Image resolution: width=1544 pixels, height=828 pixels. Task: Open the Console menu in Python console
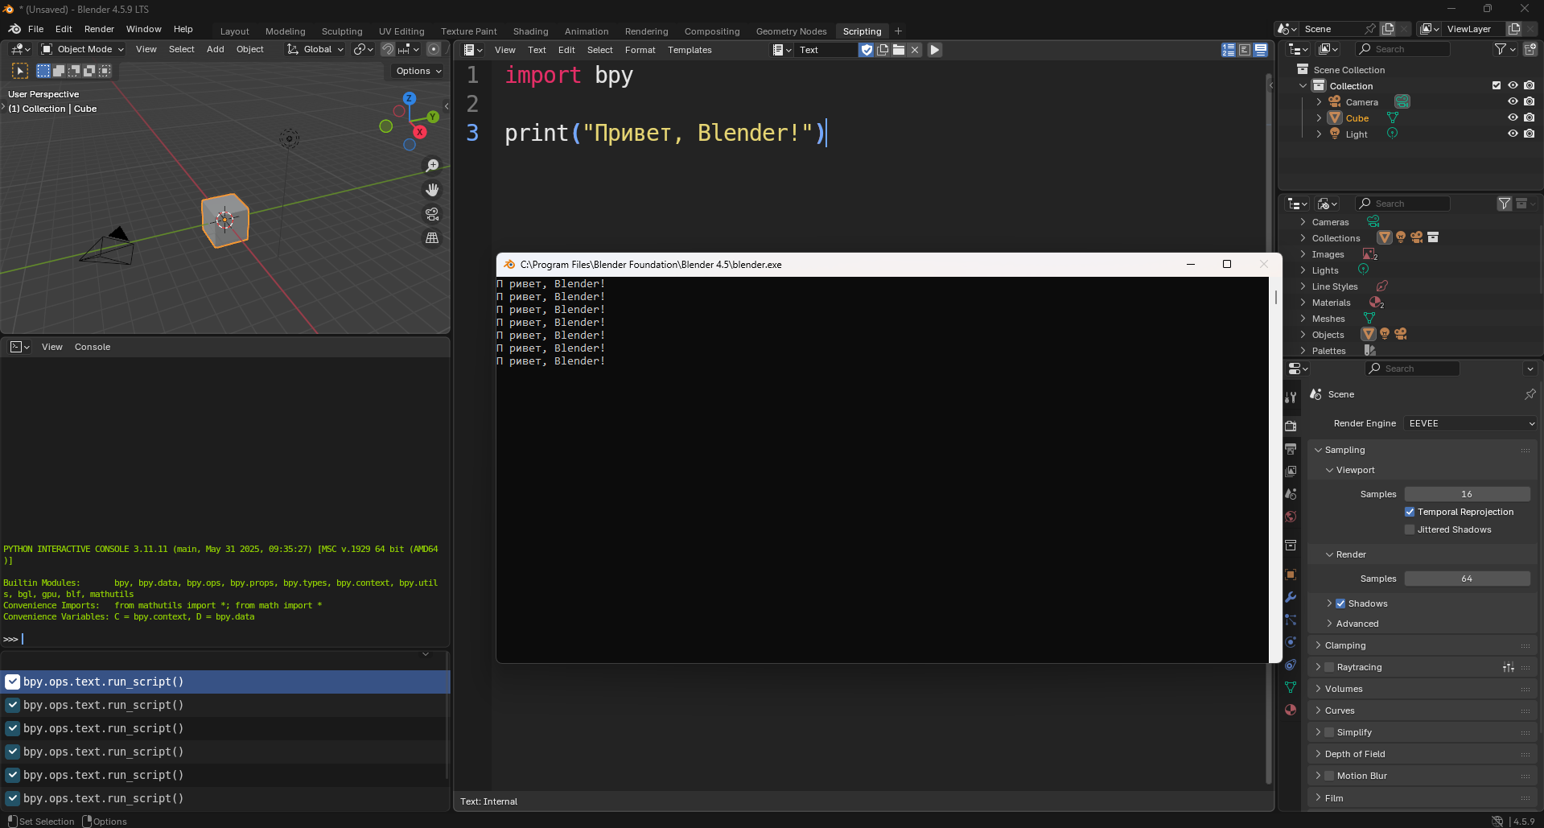(93, 347)
